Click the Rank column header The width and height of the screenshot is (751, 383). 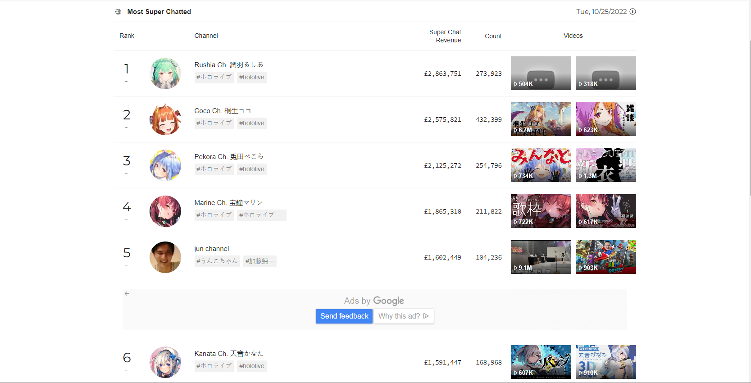click(127, 36)
